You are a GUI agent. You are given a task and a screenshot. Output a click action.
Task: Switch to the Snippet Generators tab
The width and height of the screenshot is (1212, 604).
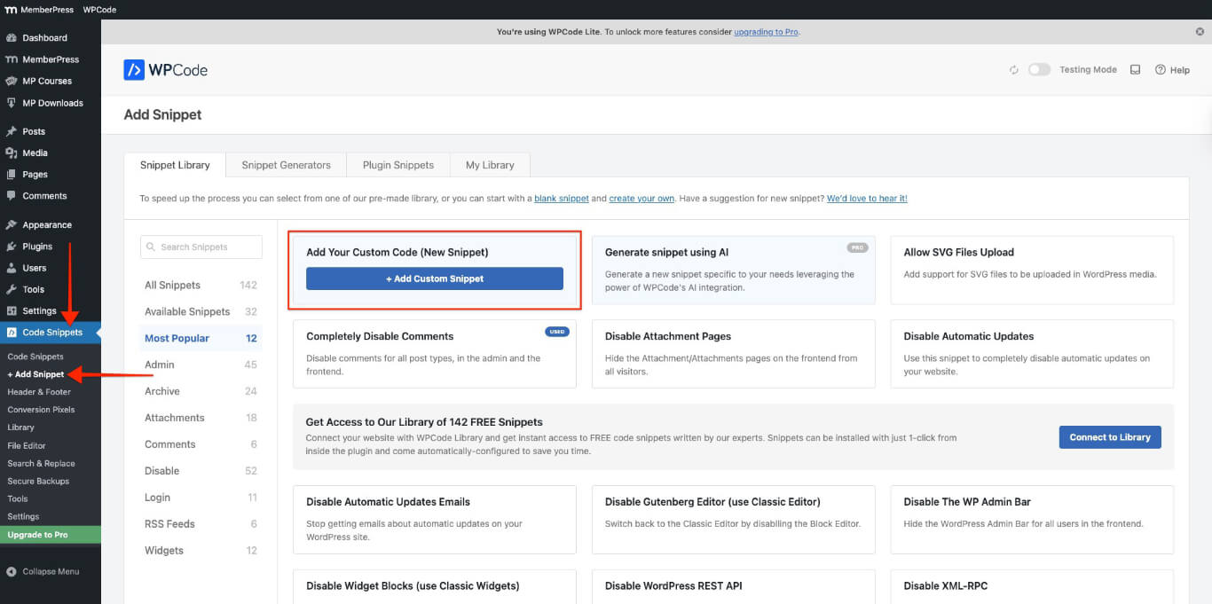[x=286, y=164]
